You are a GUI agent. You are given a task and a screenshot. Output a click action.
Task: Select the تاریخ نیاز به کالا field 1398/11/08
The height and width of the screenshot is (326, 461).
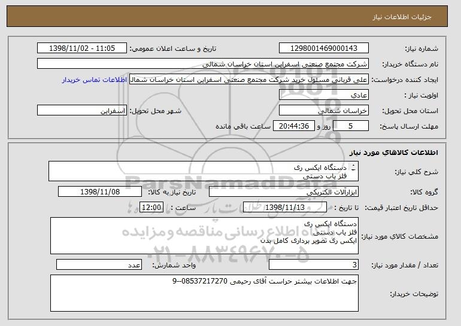pyautogui.click(x=100, y=192)
